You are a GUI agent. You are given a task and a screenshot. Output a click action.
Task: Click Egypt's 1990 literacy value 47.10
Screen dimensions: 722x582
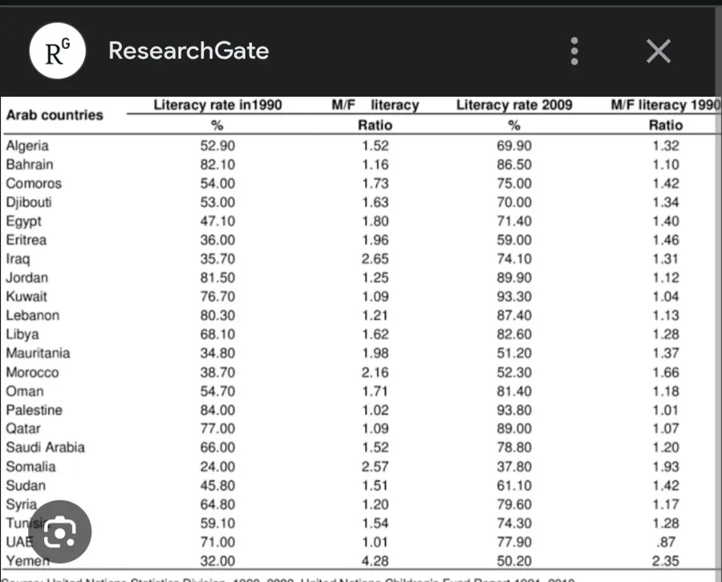(217, 221)
